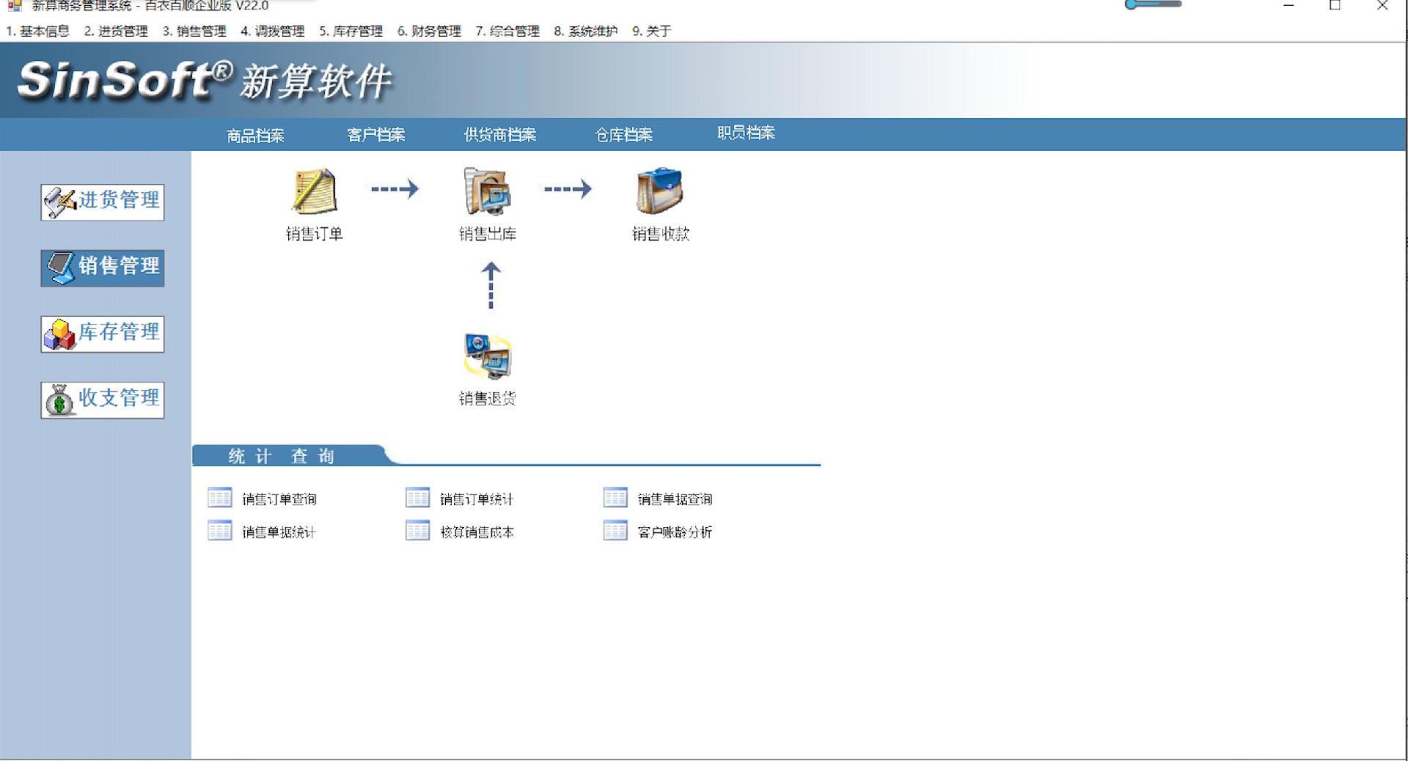
Task: Click the table icon beside 客户账龄分析
Action: tap(616, 531)
